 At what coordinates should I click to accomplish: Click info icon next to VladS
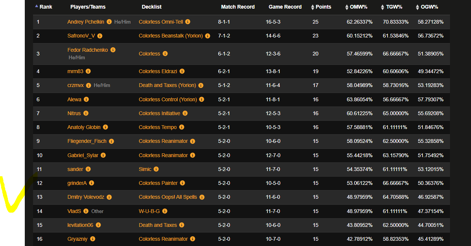[x=86, y=211]
